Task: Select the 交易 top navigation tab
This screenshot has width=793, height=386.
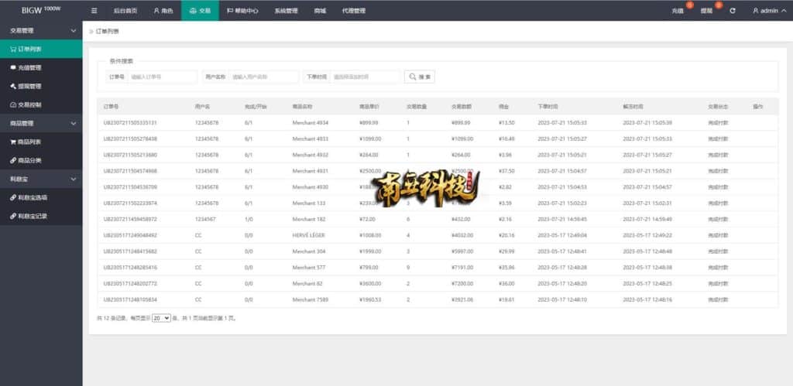Action: (200, 11)
